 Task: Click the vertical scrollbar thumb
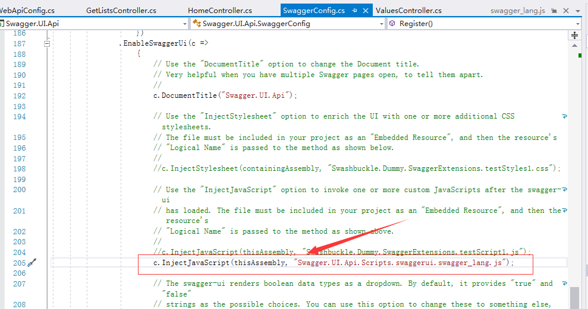[574, 298]
